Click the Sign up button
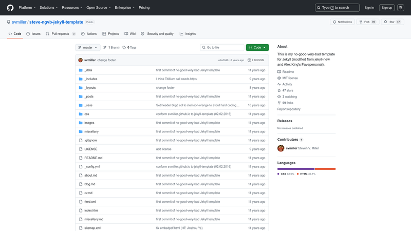 click(387, 8)
